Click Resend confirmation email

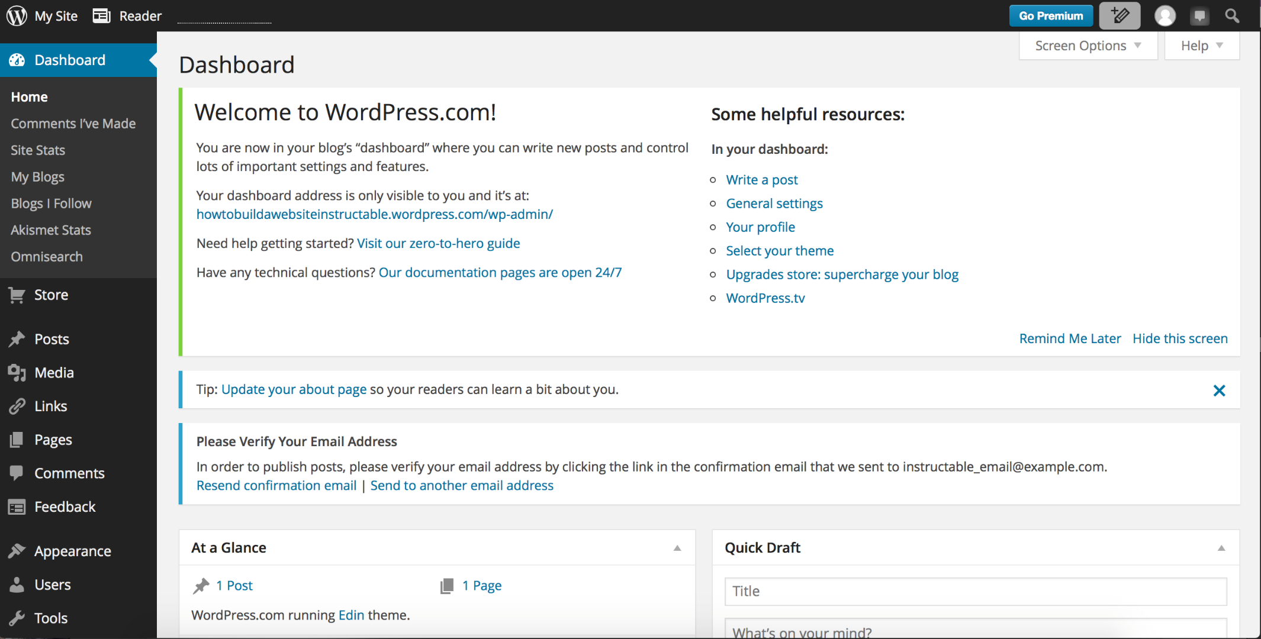coord(276,485)
